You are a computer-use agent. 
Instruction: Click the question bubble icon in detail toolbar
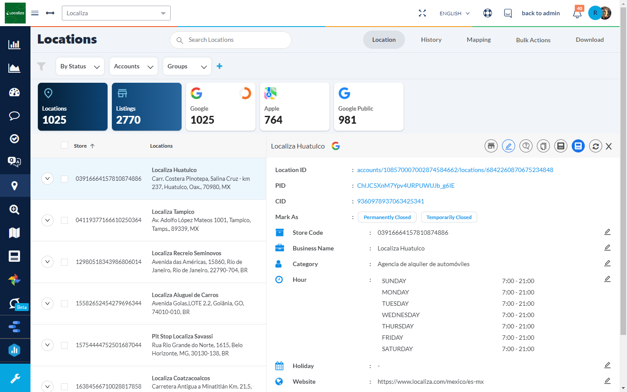coord(526,146)
